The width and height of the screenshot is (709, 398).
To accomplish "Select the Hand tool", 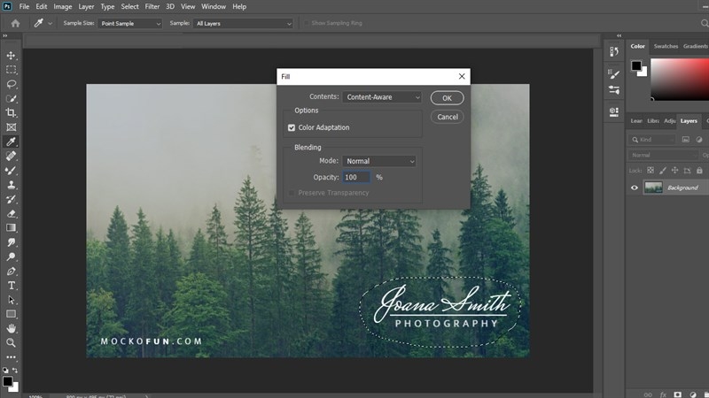I will 12,328.
